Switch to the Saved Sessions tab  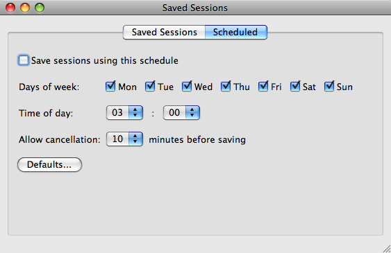point(164,32)
